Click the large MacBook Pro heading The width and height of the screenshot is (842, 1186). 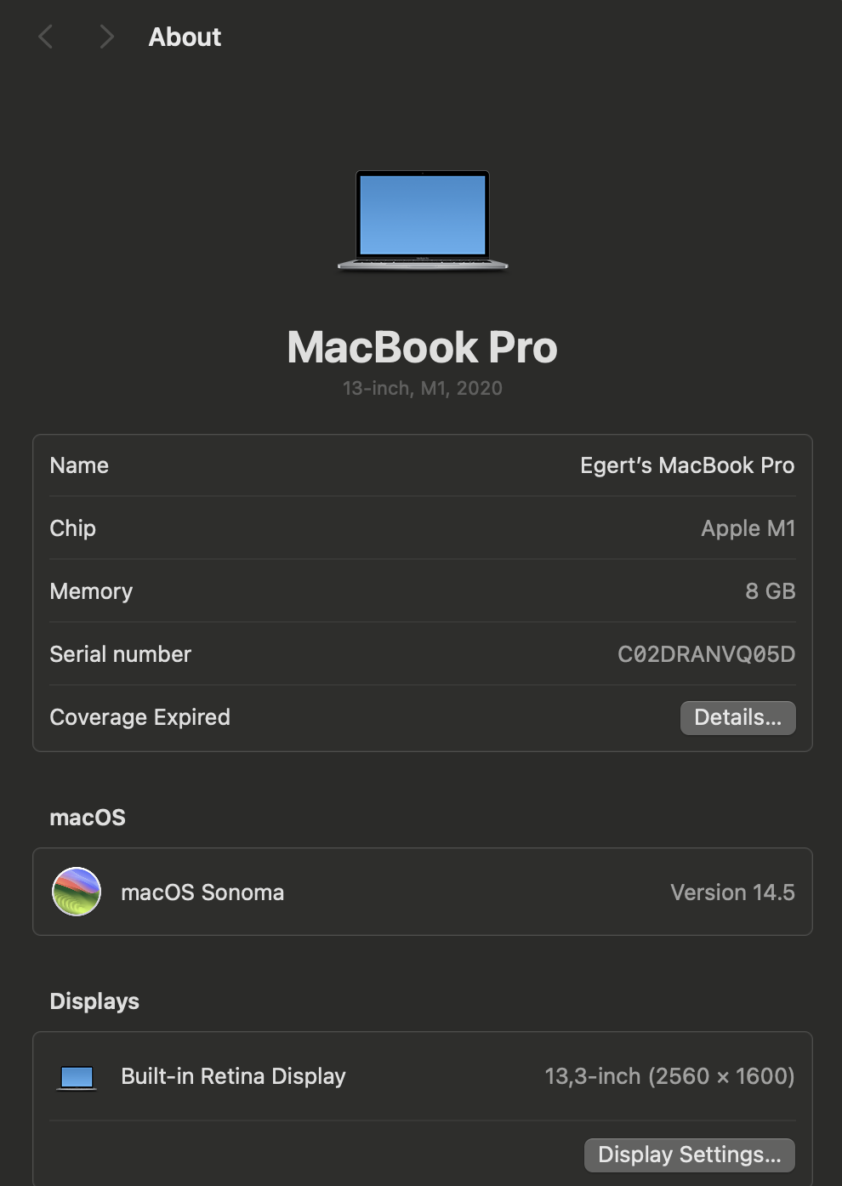[422, 347]
